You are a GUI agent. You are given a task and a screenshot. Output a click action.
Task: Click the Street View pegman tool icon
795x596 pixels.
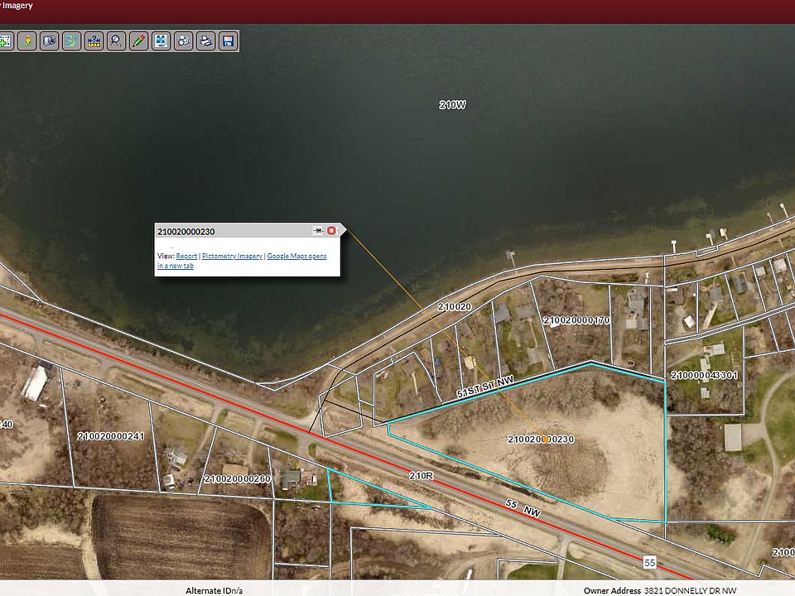coord(27,41)
